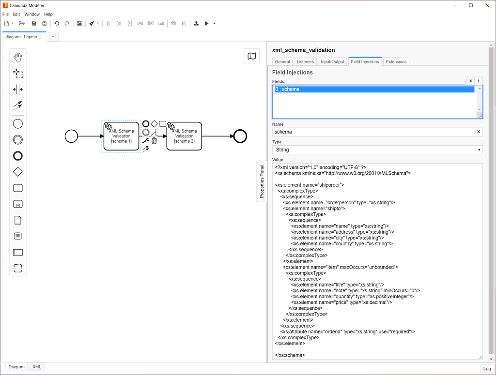Activate the global connect tool
This screenshot has width=496, height=375.
point(18,105)
